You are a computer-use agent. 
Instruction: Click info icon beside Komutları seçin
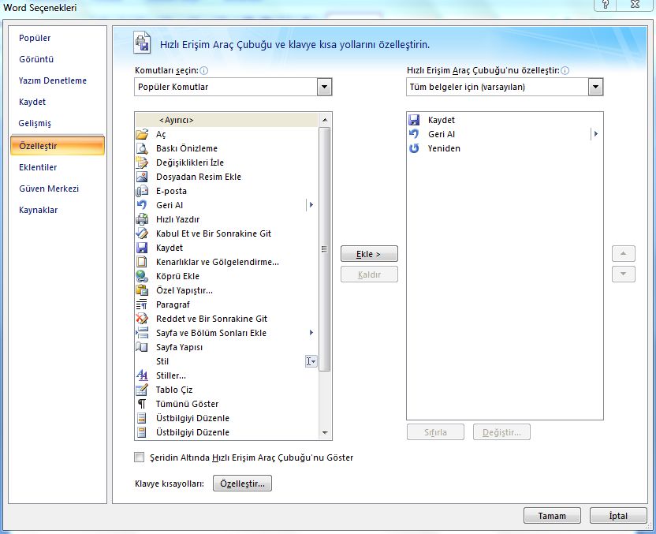(203, 71)
